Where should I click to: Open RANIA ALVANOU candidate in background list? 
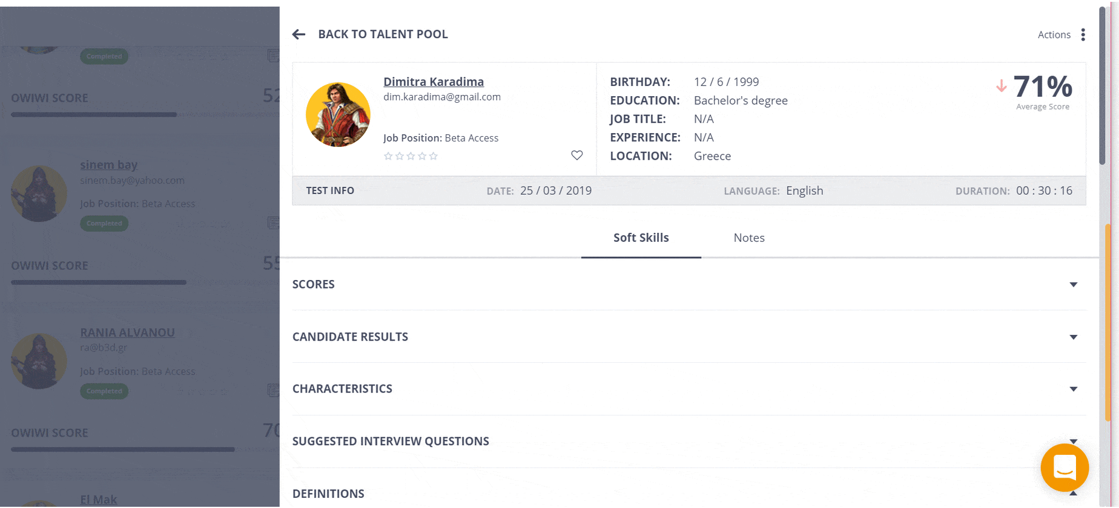pos(128,333)
